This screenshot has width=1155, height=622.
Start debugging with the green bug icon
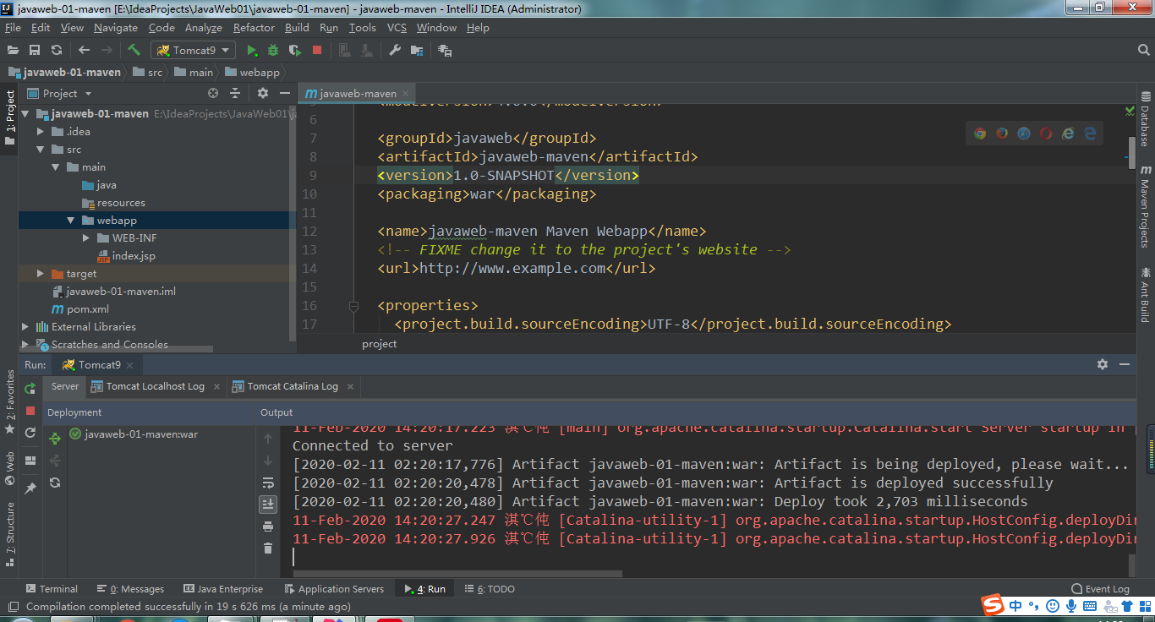tap(273, 51)
